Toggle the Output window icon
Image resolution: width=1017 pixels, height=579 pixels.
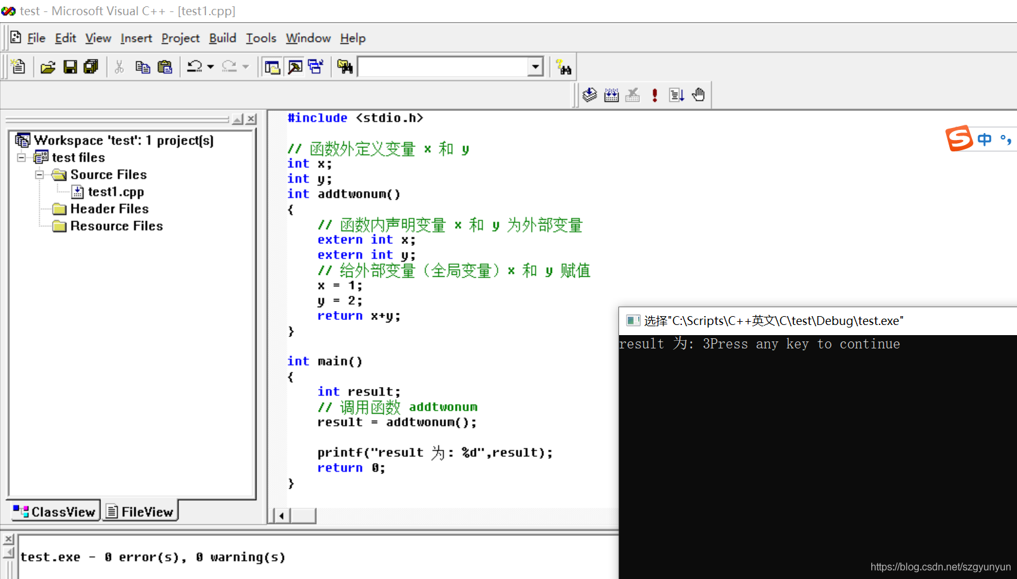[x=295, y=67]
